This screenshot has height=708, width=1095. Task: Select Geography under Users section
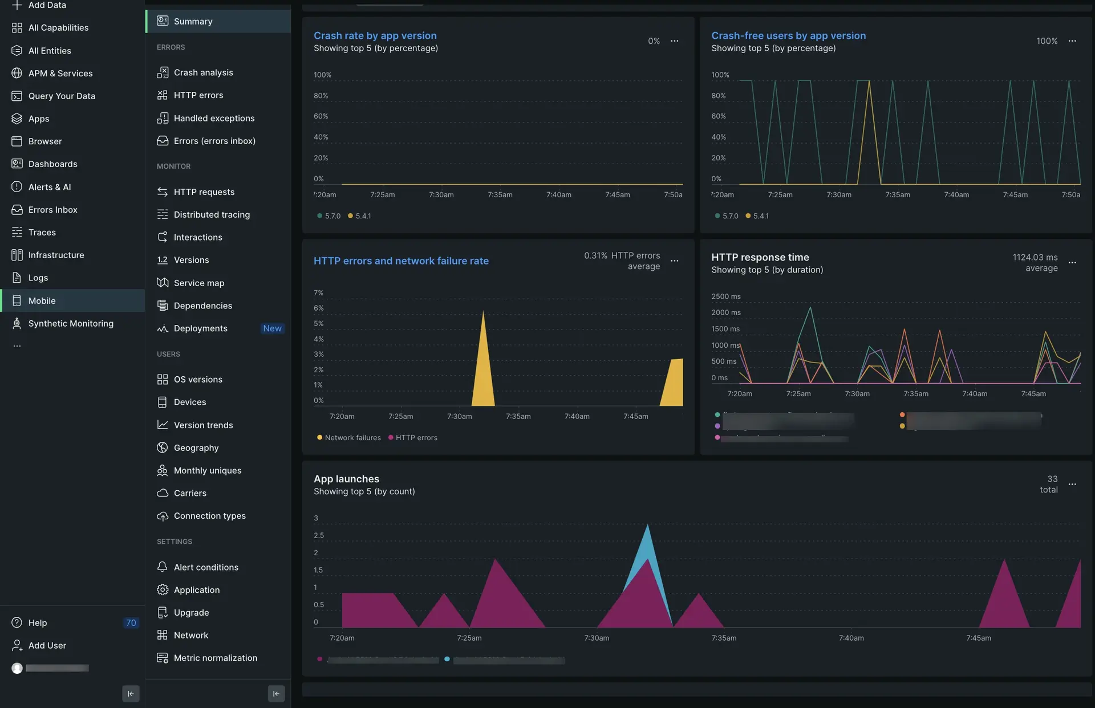[x=196, y=447]
